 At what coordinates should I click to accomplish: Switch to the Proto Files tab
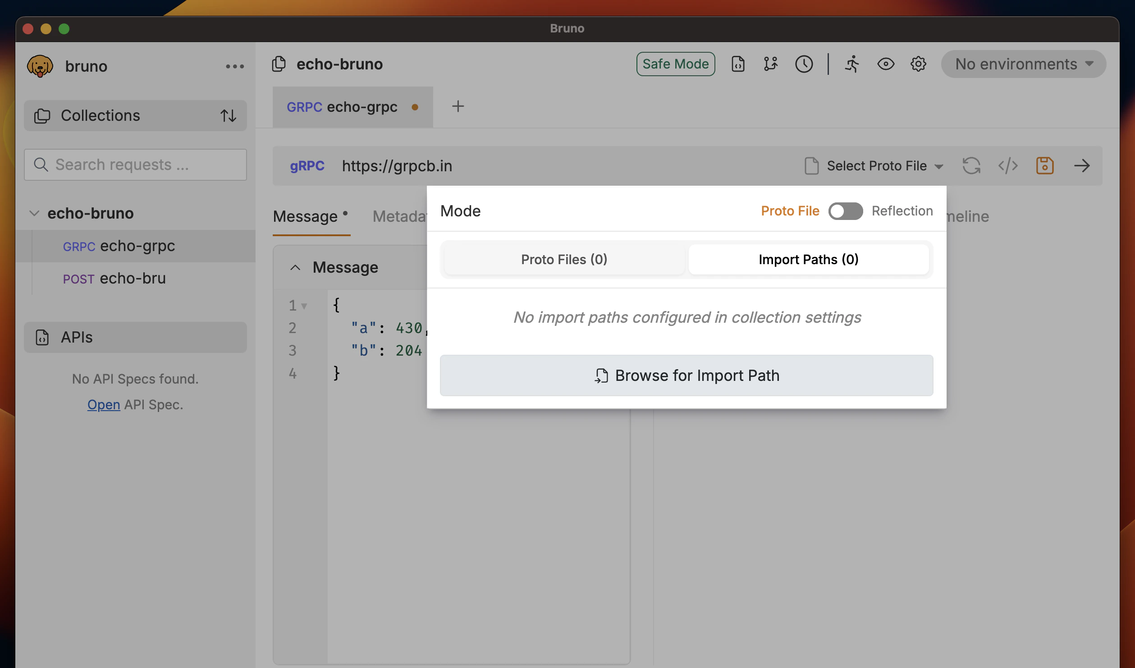(x=563, y=259)
